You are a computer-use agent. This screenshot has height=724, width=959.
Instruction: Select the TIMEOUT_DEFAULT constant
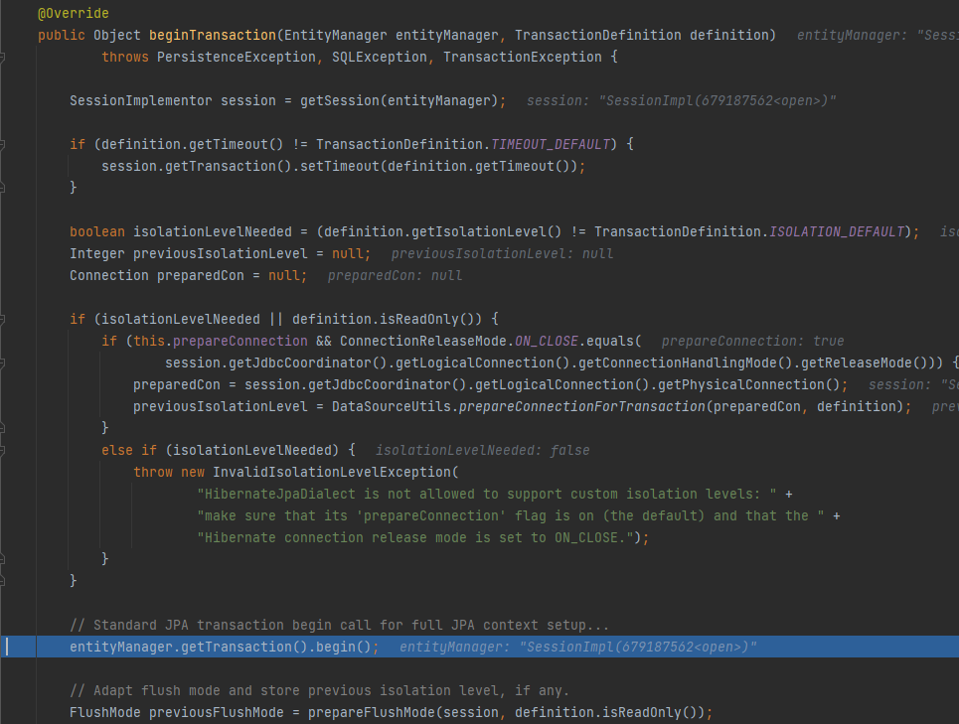551,145
